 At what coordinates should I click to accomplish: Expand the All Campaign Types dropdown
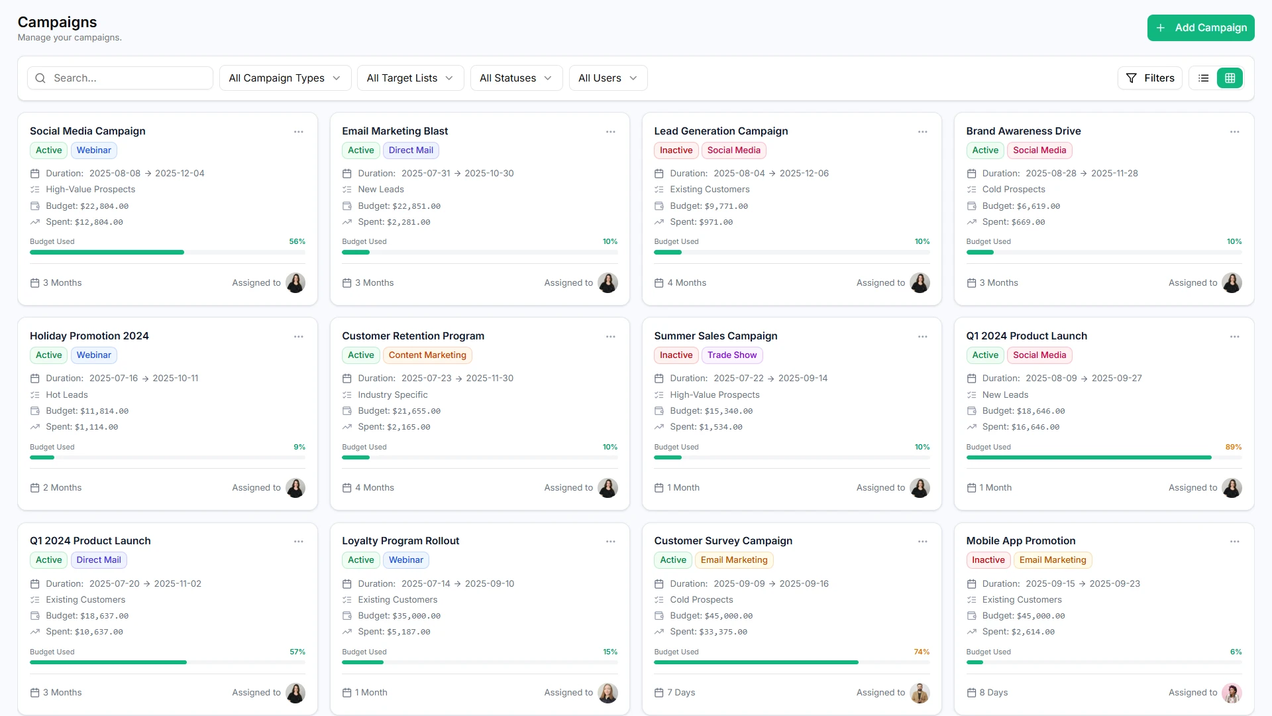tap(285, 78)
